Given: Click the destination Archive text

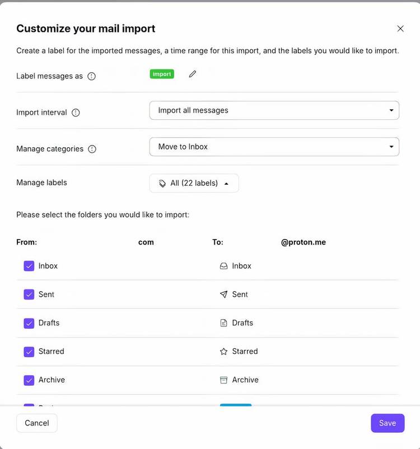Looking at the screenshot, I should (x=245, y=380).
